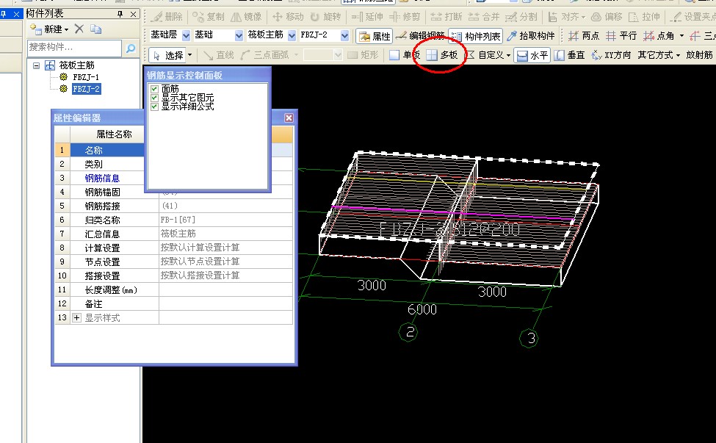
Task: Click the 放射筋 radial rebar button
Action: point(699,55)
